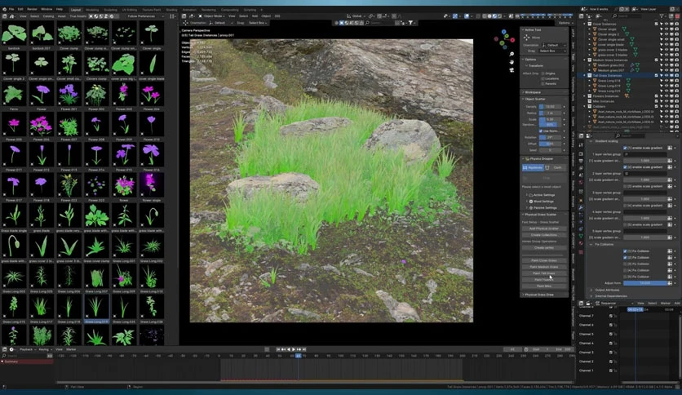Click the display mode grid icon in asset browser
Image resolution: width=682 pixels, height=395 pixels.
click(x=173, y=16)
